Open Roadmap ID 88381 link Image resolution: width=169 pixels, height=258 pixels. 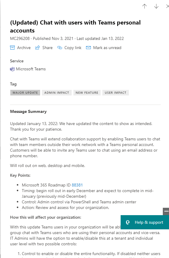(77, 185)
